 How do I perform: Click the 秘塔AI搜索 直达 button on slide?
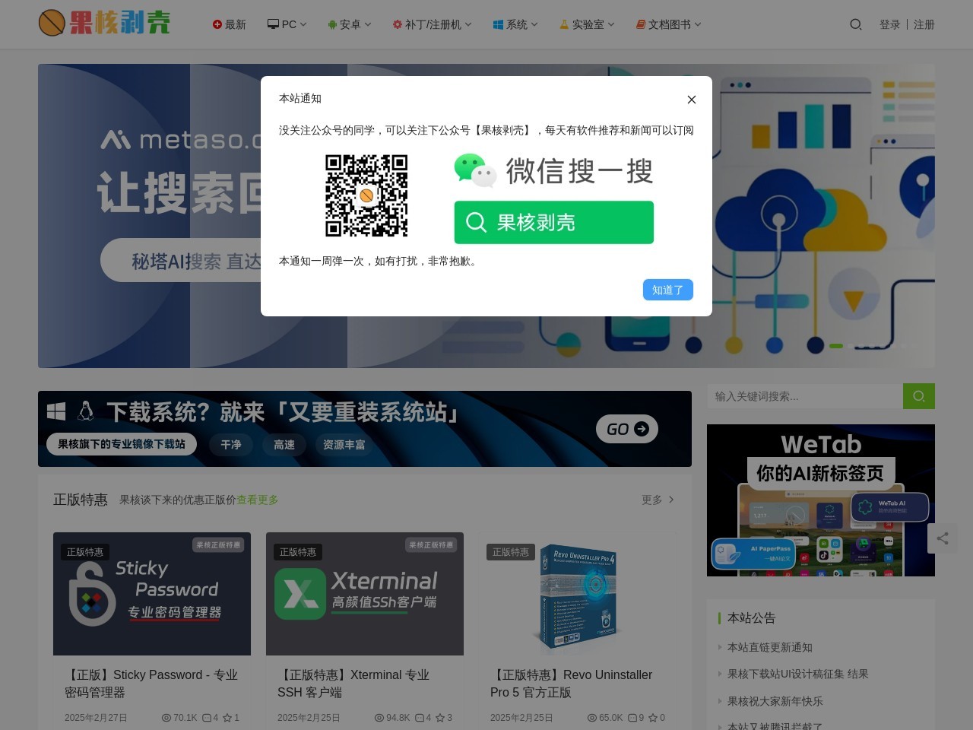(181, 261)
